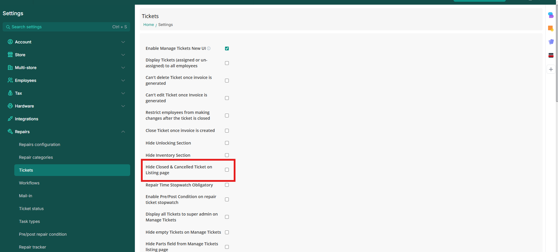Viewport: 558px width, 252px height.
Task: Select Ticket status in Repairs submenu
Action: click(31, 209)
